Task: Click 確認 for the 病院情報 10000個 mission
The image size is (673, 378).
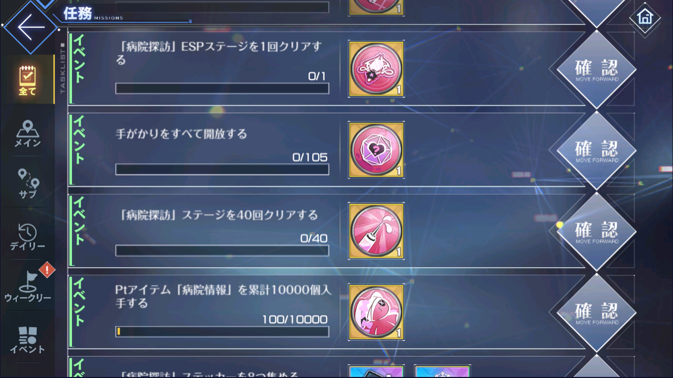Action: 596,312
